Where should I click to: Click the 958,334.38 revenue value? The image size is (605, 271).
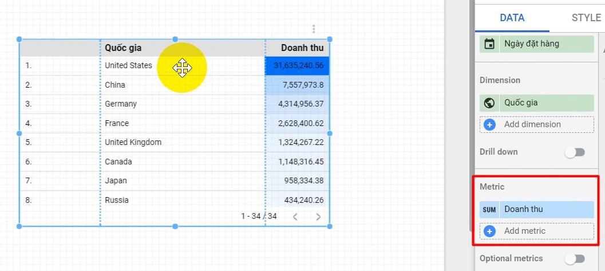coord(305,180)
